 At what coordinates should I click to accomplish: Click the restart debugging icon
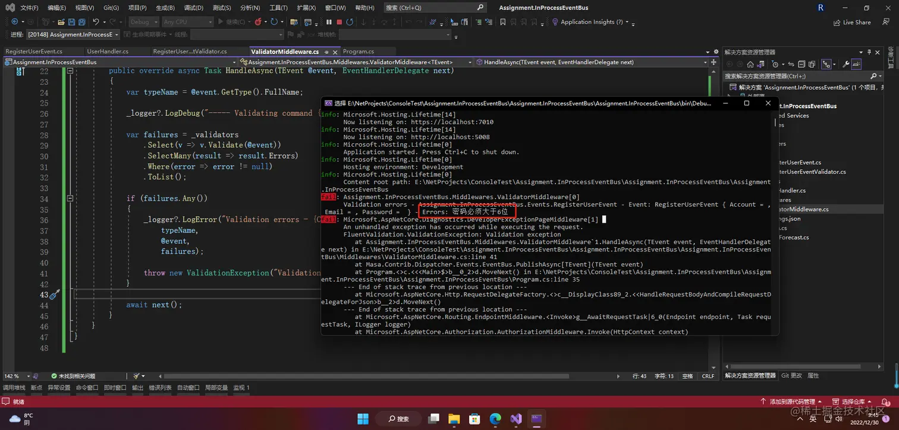pos(350,22)
